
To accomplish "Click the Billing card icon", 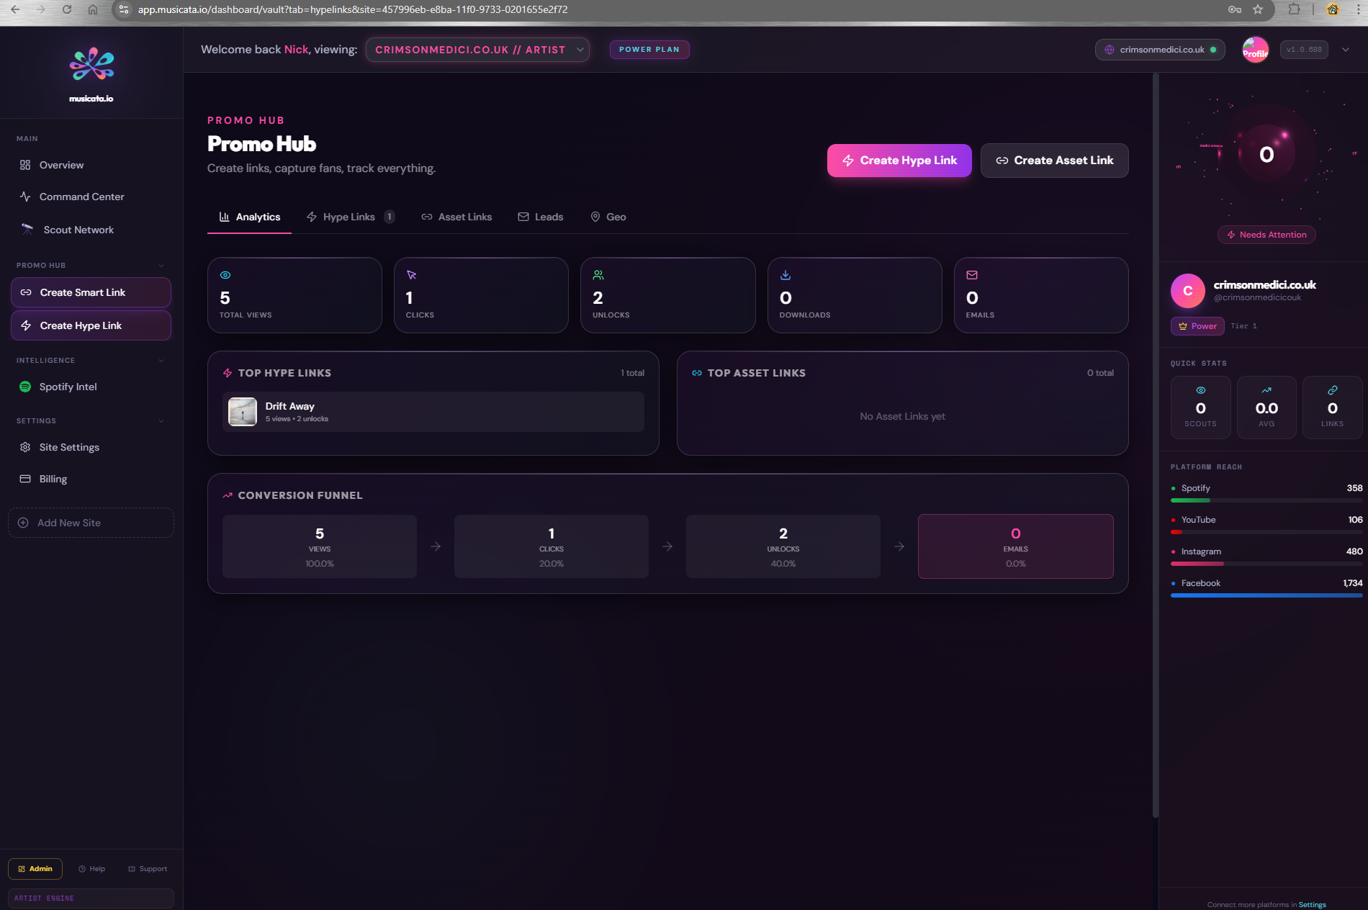I will click(x=25, y=479).
